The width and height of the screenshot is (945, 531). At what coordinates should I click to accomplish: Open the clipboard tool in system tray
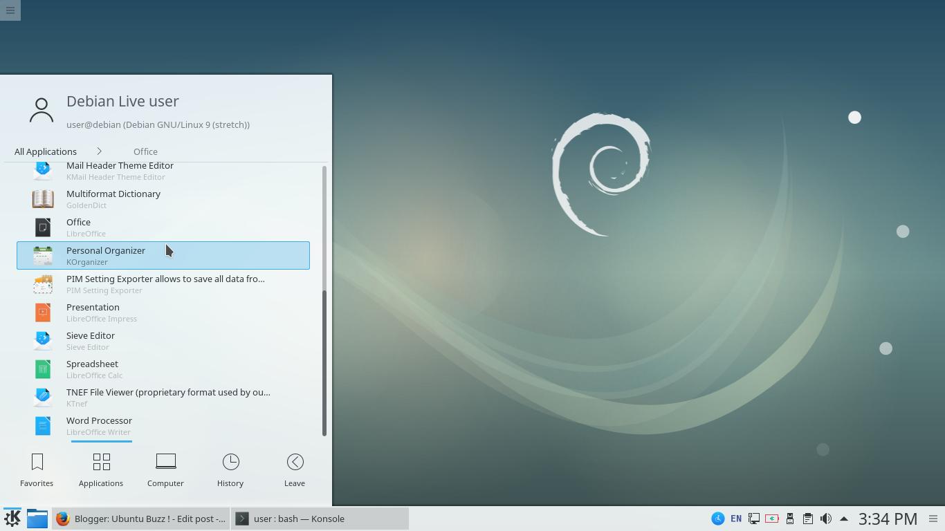(807, 518)
